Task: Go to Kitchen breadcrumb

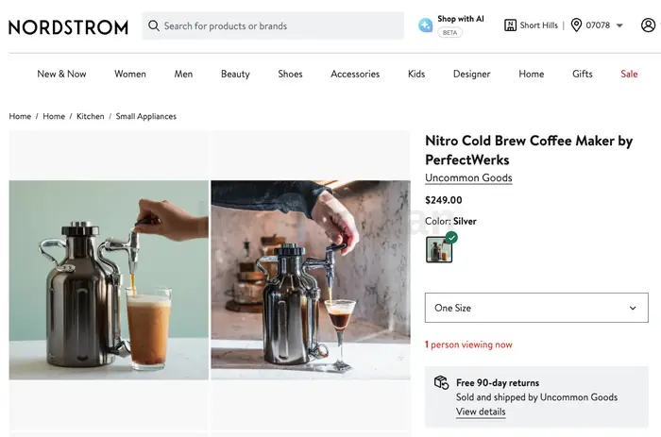Action: point(91,116)
